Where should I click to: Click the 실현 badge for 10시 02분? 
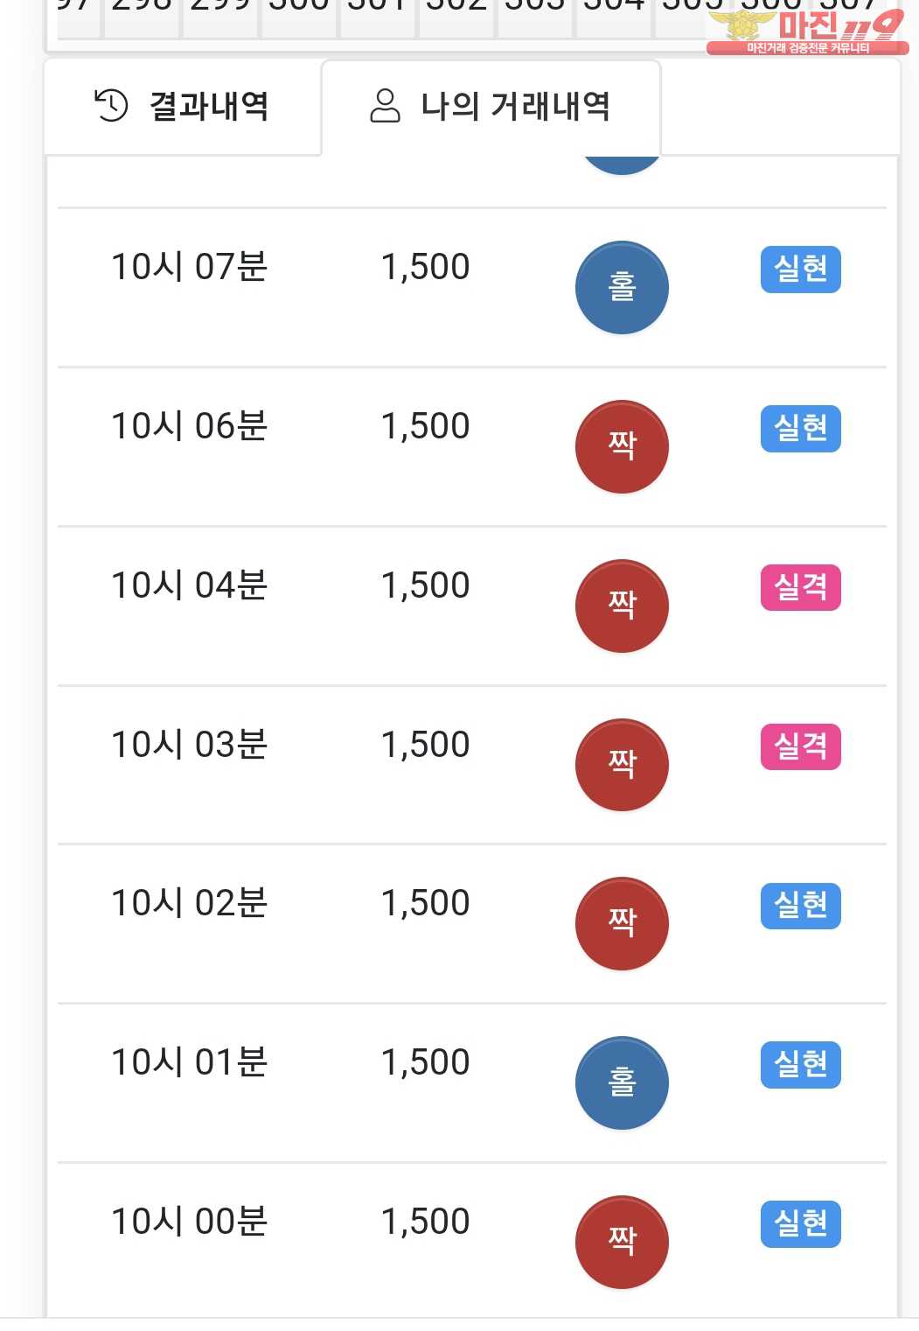tap(800, 905)
